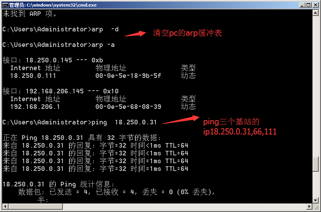This screenshot has width=321, height=212.
Task: Click the "arp -a" command text
Action: [103, 45]
